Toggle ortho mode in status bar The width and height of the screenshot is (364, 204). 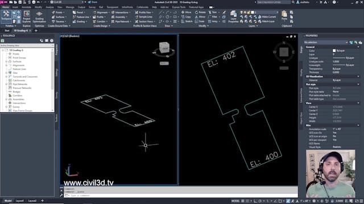[x=255, y=201]
